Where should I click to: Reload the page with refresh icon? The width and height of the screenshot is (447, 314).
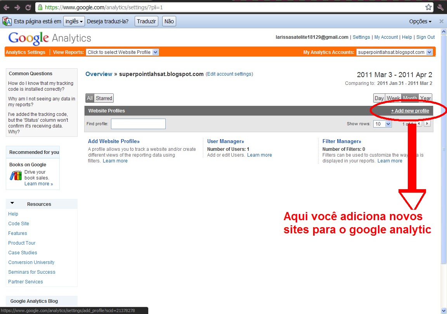pos(28,7)
